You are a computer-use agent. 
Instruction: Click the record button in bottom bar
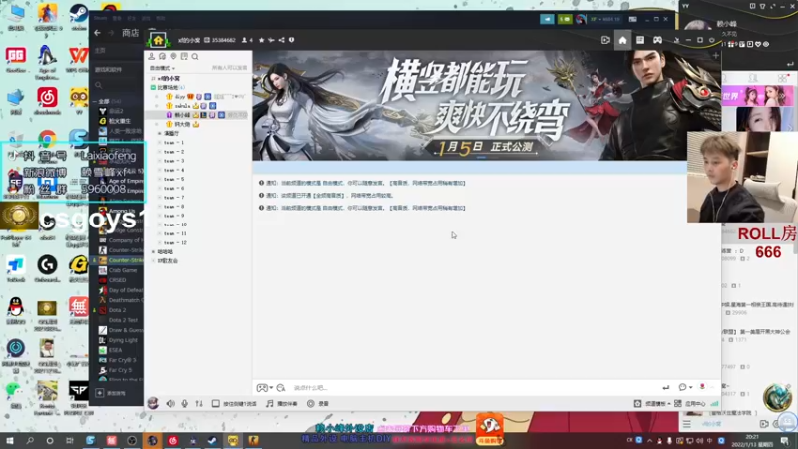click(318, 404)
